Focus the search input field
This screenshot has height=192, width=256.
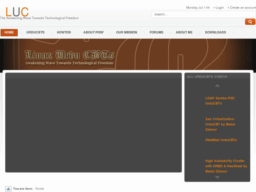tap(204, 14)
